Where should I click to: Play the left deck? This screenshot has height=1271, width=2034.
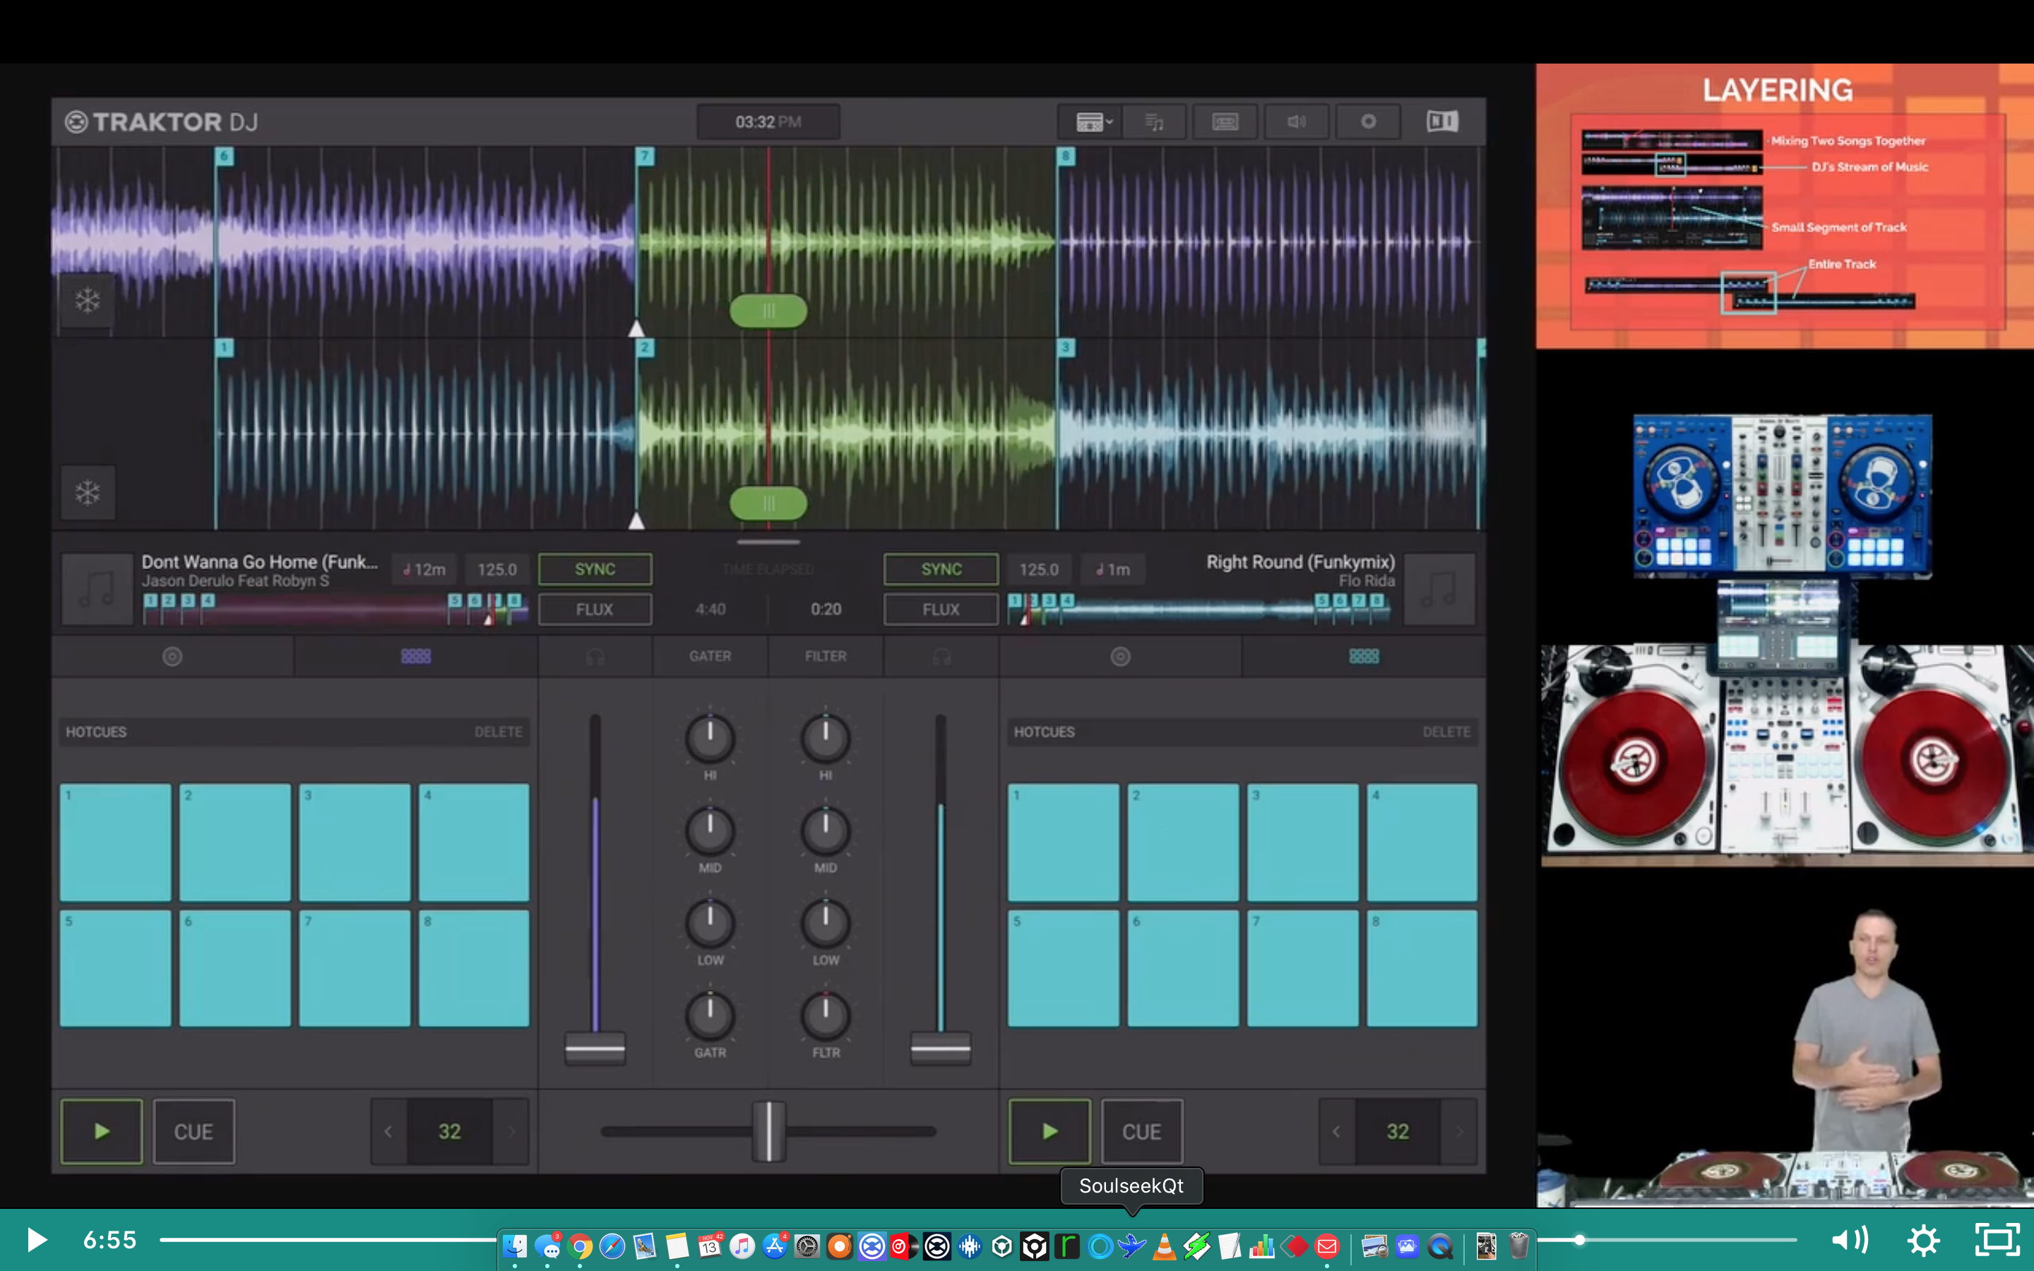point(102,1131)
